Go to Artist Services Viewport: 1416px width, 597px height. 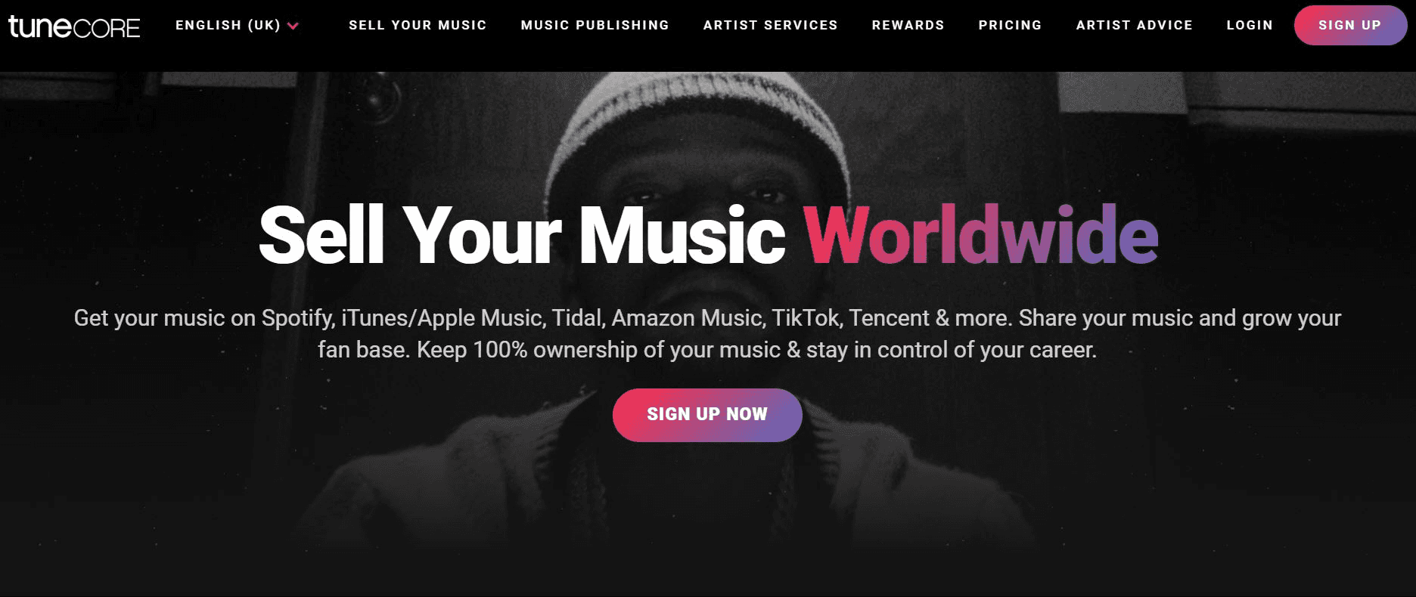pyautogui.click(x=771, y=25)
